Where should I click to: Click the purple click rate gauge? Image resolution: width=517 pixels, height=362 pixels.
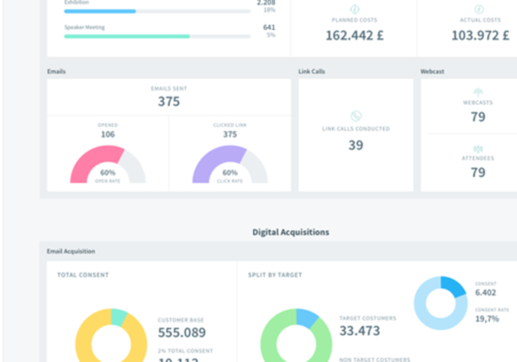click(230, 164)
